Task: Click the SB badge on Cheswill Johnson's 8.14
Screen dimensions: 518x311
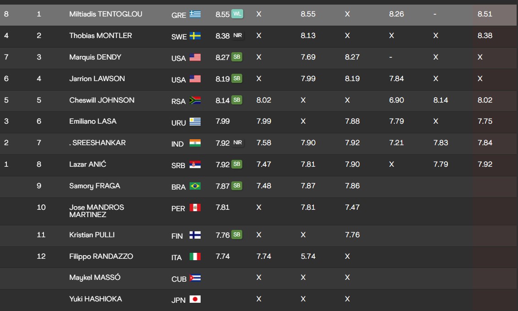Action: coord(237,100)
